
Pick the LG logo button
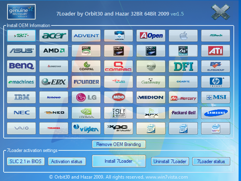click(x=86, y=97)
